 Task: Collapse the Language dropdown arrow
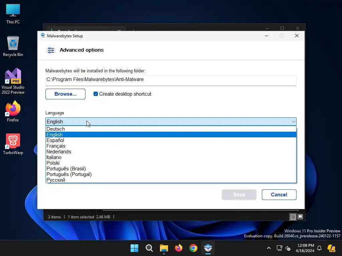[x=293, y=122]
